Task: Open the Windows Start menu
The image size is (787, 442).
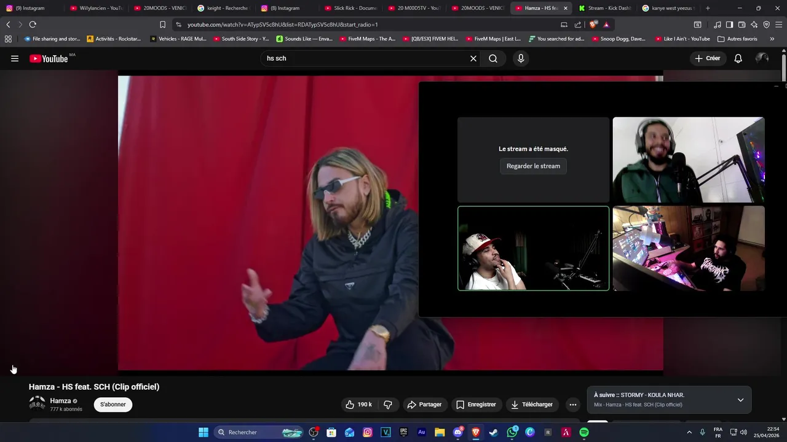Action: 204,432
